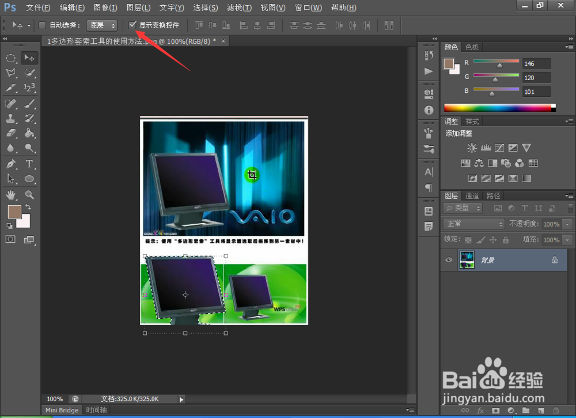Open the layers panel flyout menu
576x418 pixels.
tap(569, 195)
